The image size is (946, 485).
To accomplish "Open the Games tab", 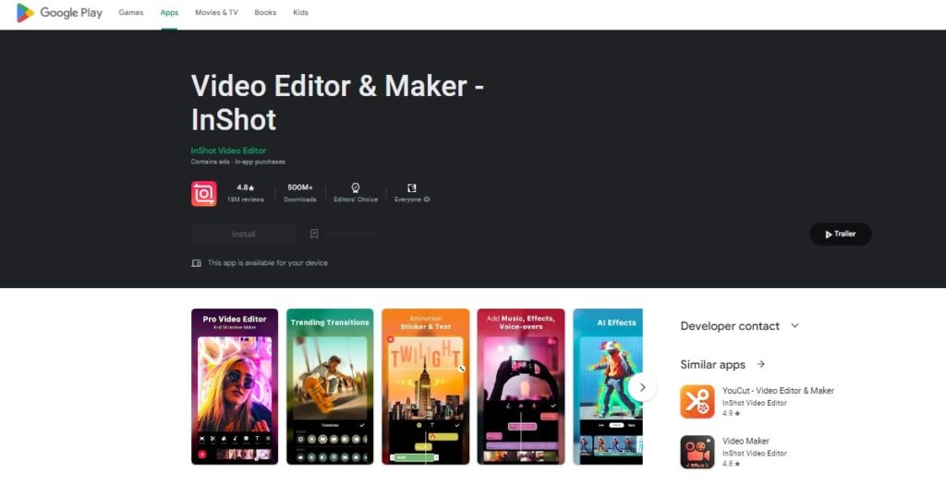I will coord(131,13).
